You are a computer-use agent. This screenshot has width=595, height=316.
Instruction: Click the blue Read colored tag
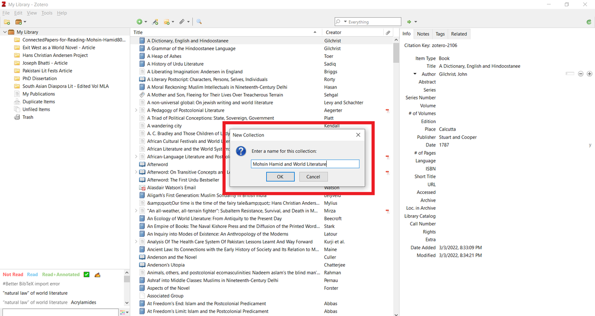tap(32, 274)
